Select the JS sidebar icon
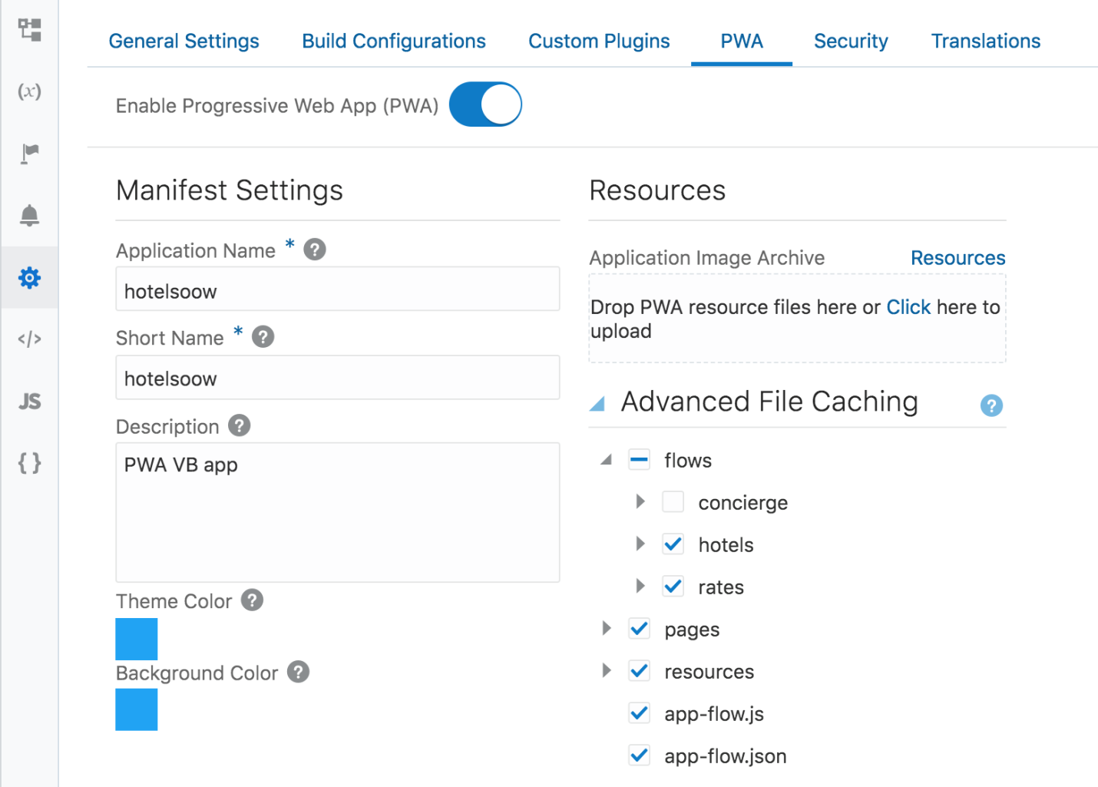The height and width of the screenshot is (787, 1098). coord(29,401)
